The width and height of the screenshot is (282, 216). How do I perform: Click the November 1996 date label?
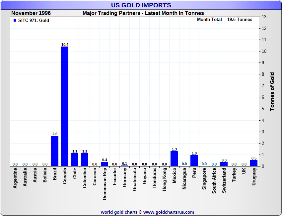pos(31,13)
